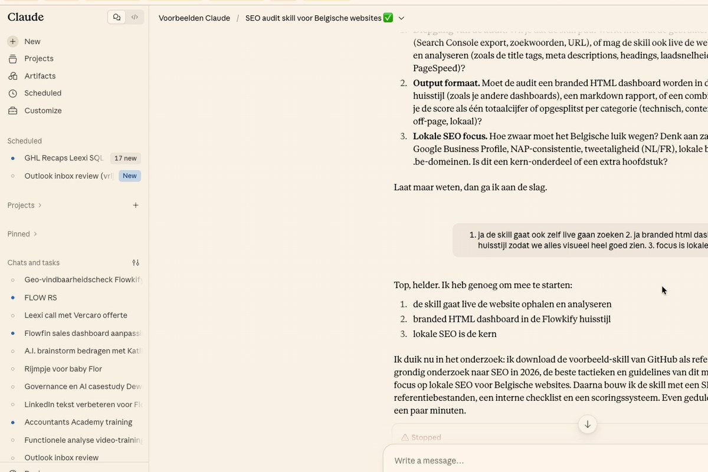708x472 pixels.
Task: Open Artifacts from the sidebar
Action: [40, 76]
